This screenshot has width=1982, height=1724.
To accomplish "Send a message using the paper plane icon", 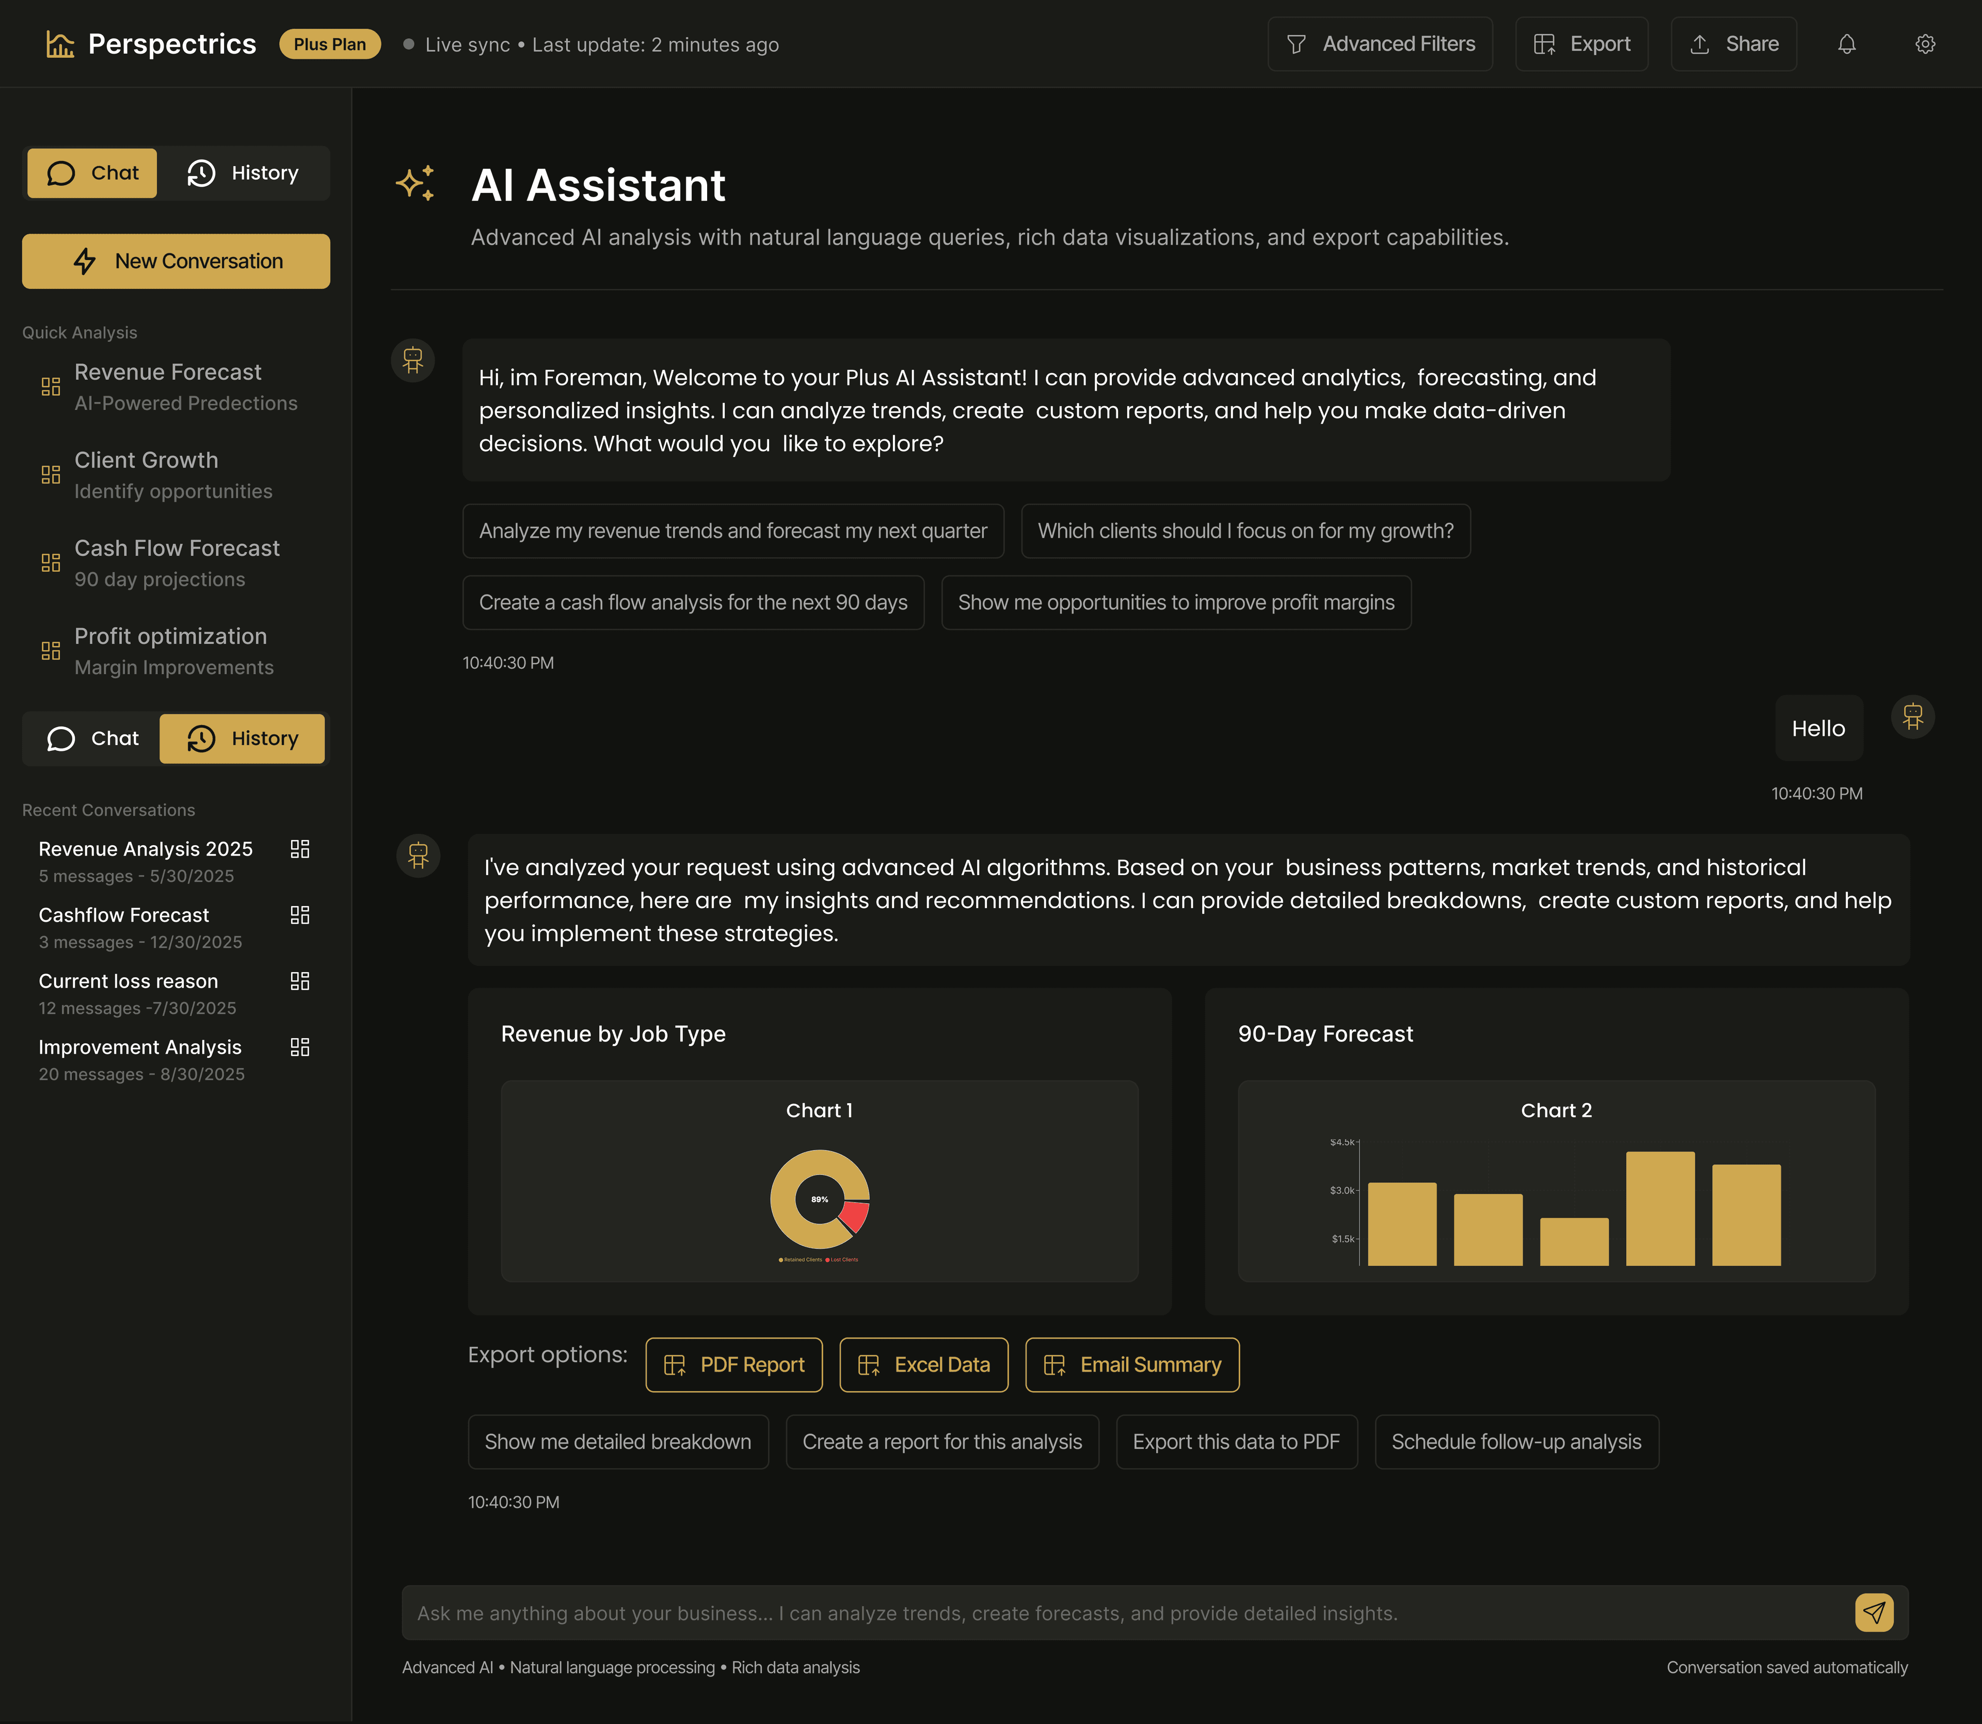I will [x=1872, y=1613].
